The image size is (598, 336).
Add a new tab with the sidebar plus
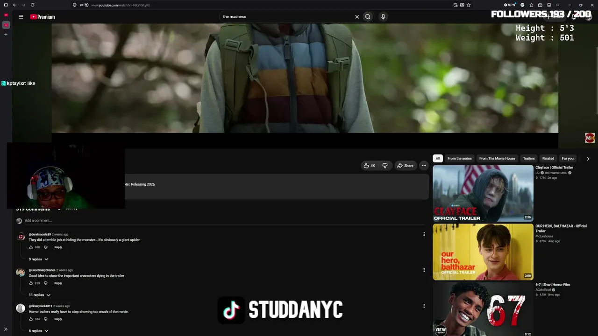(6, 35)
